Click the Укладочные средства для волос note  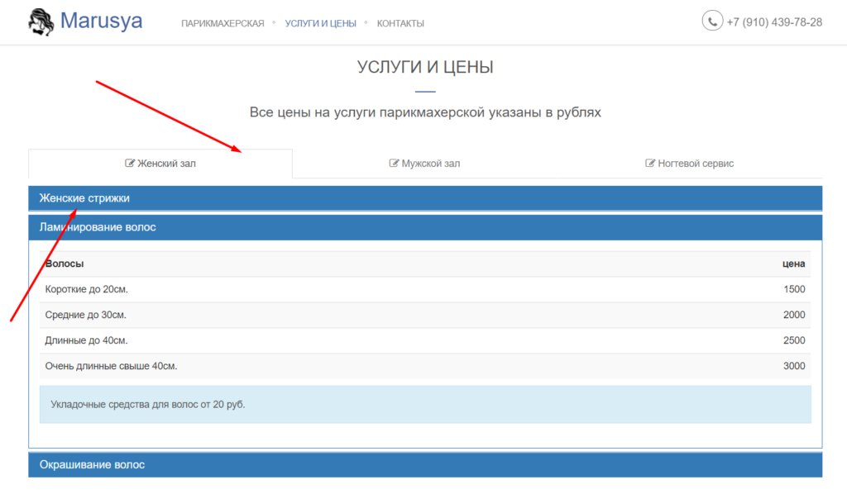point(425,404)
